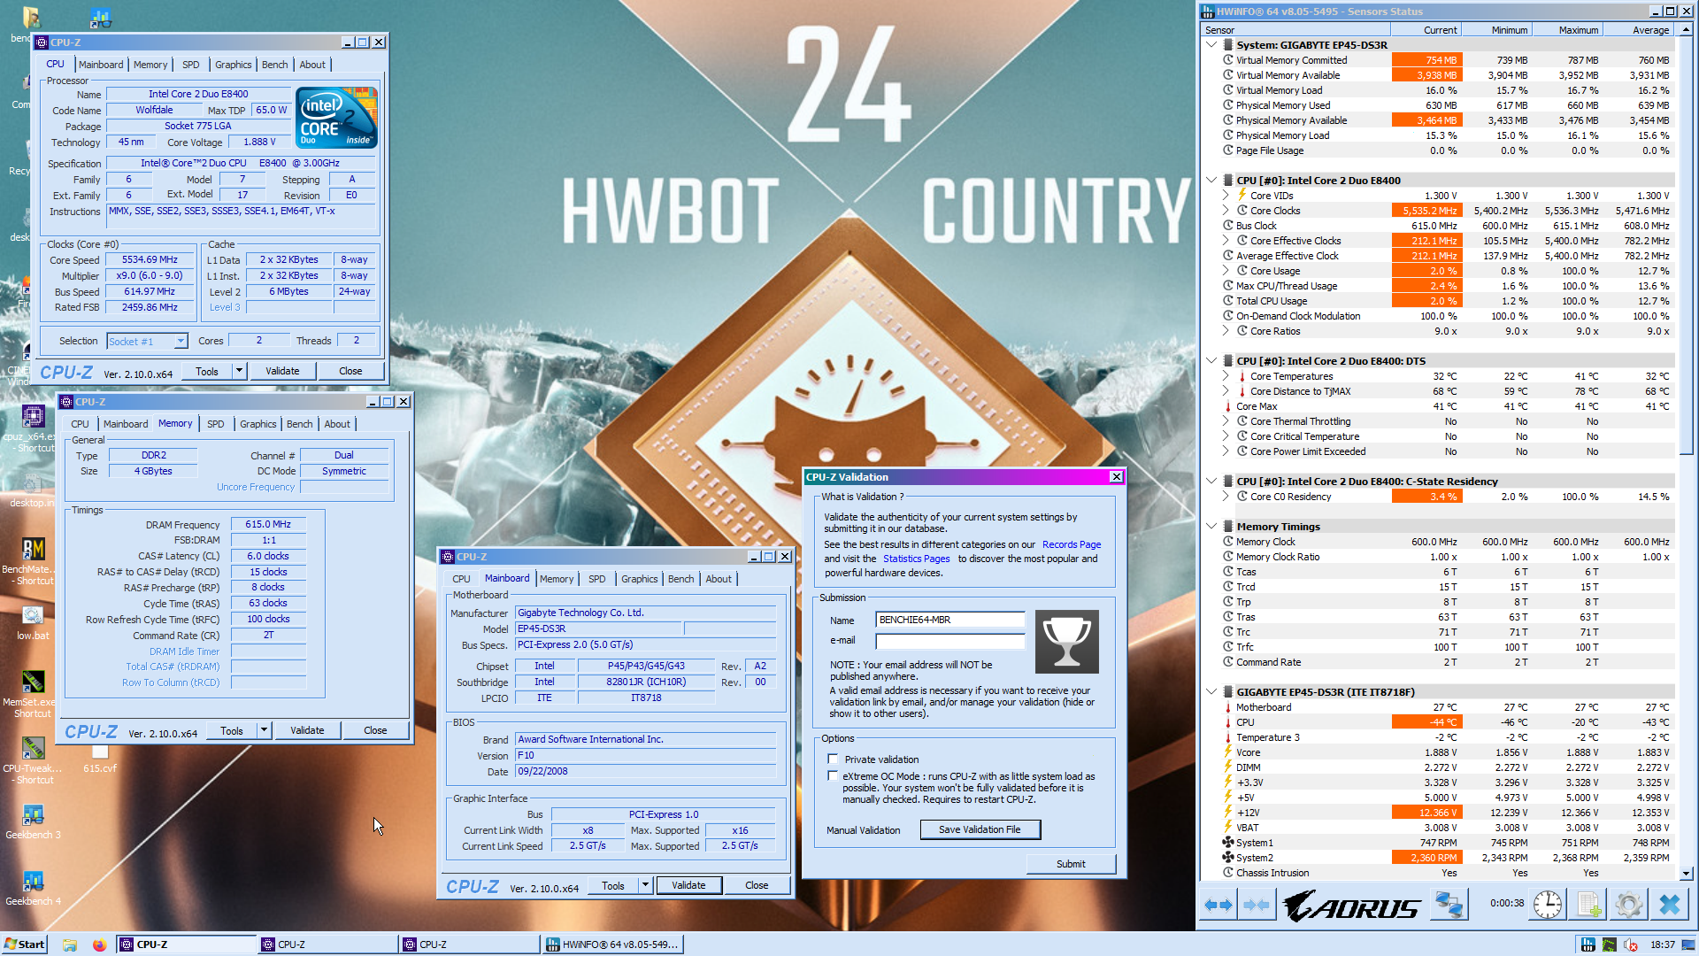This screenshot has width=1699, height=956.
Task: Click the Name field containing BENCHIE64-MBR
Action: point(949,620)
